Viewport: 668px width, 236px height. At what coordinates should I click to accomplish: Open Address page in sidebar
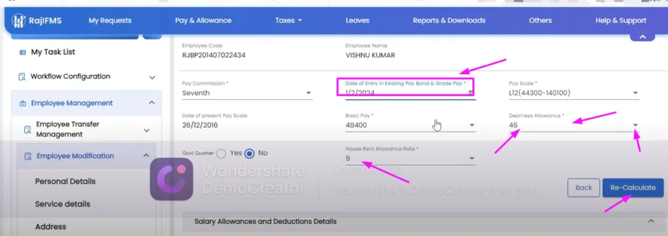coord(51,227)
